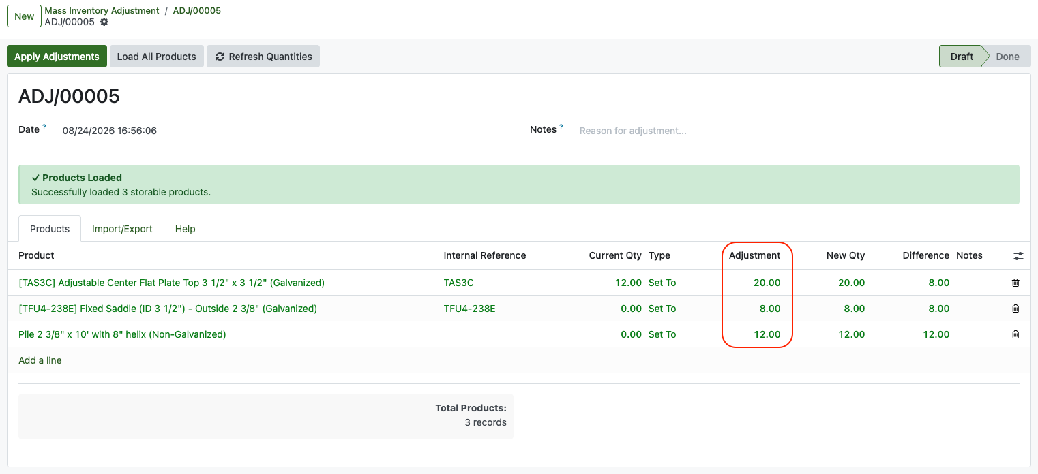Click the New record button

tap(24, 16)
